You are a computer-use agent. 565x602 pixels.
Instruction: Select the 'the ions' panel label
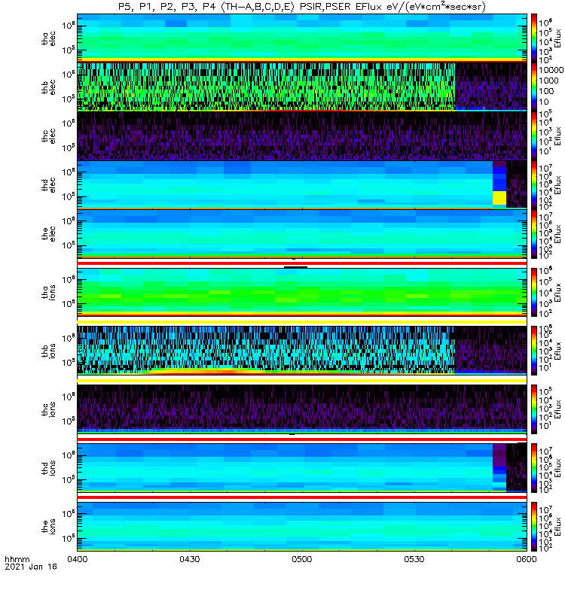[x=48, y=526]
